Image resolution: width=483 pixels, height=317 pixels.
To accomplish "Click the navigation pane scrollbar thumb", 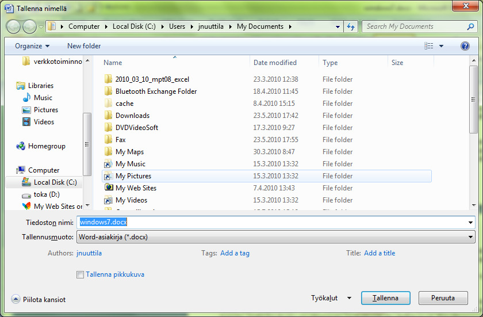I will coord(87,144).
